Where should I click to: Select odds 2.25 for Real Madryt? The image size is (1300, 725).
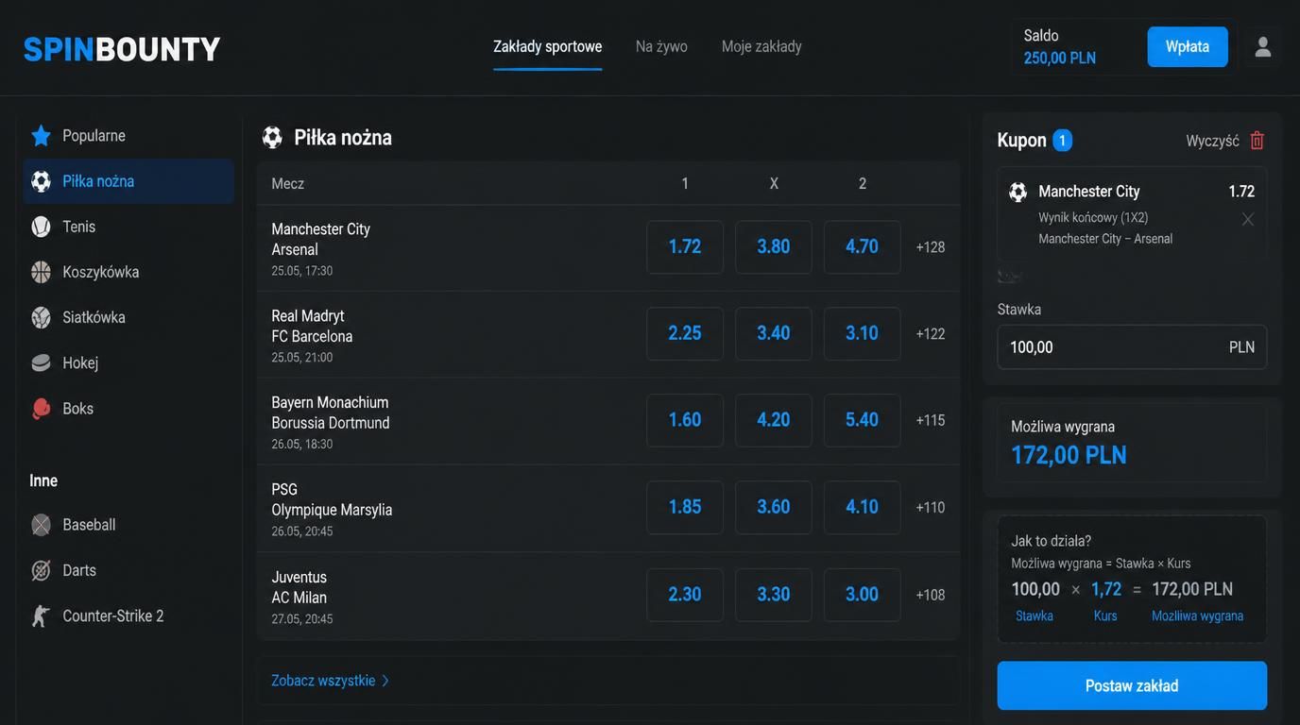click(685, 333)
